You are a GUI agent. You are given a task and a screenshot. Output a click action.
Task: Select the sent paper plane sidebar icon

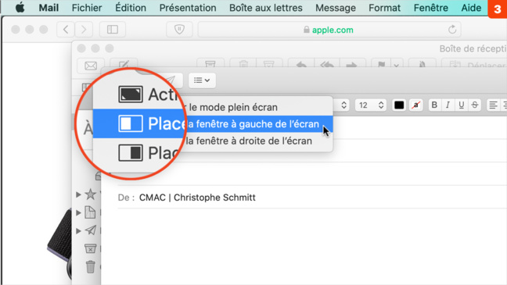pos(91,230)
